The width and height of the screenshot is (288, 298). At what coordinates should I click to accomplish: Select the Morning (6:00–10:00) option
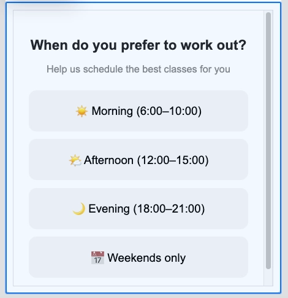[138, 111]
